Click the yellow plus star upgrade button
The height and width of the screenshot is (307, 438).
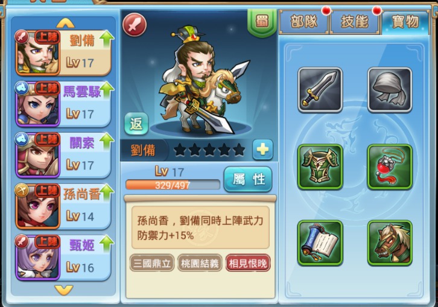click(x=262, y=150)
